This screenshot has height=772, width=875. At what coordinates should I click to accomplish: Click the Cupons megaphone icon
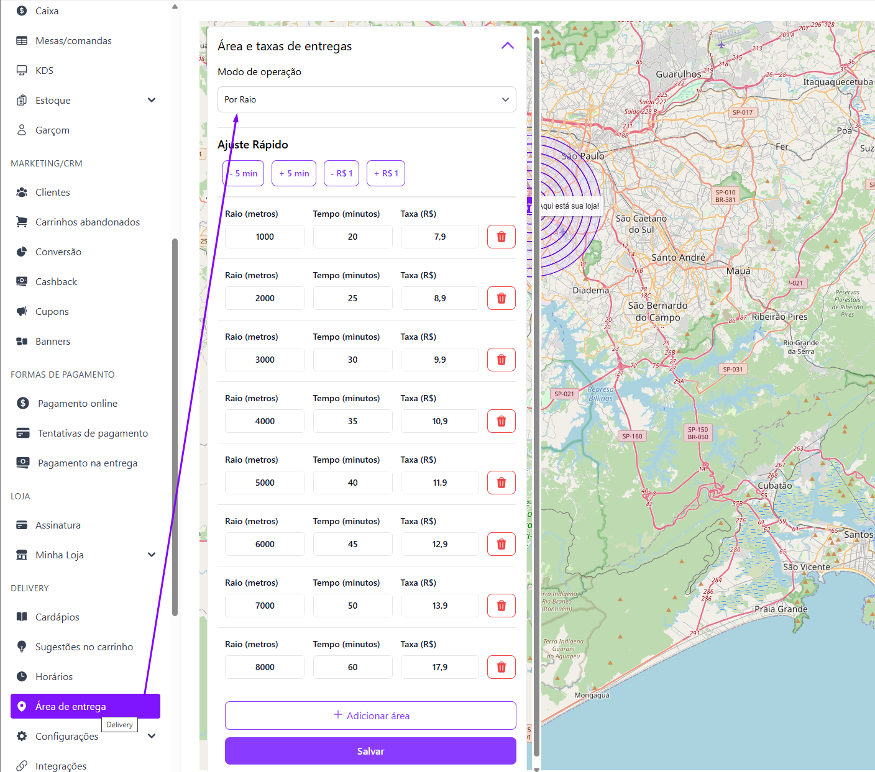[x=22, y=311]
